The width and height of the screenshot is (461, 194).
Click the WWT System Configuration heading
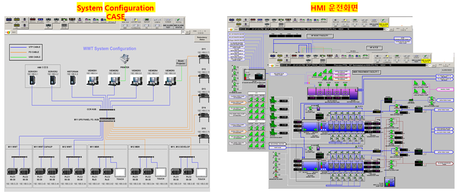tap(109, 48)
